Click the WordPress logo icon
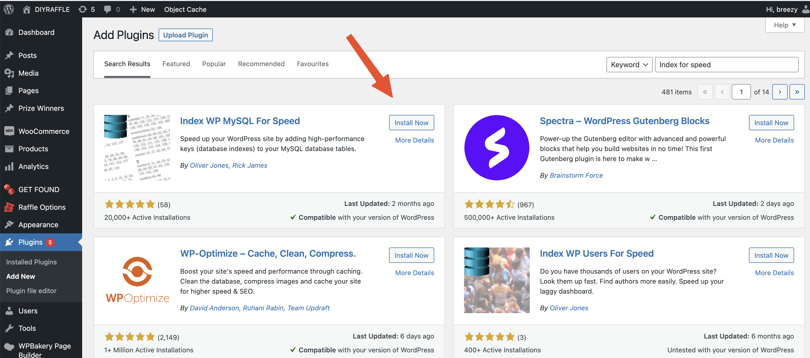 (x=9, y=9)
